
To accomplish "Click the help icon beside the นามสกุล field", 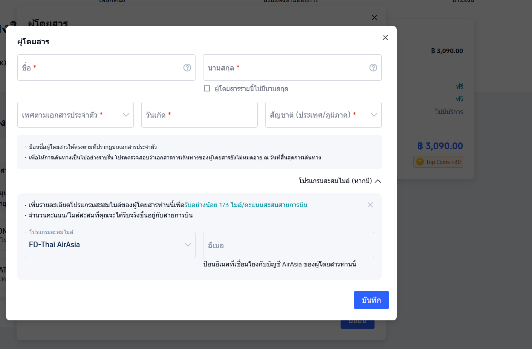I will coord(373,67).
